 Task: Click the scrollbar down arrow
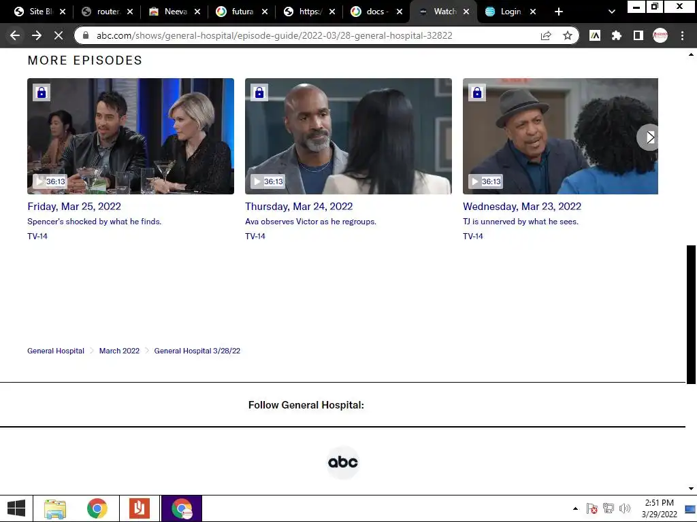[692, 489]
